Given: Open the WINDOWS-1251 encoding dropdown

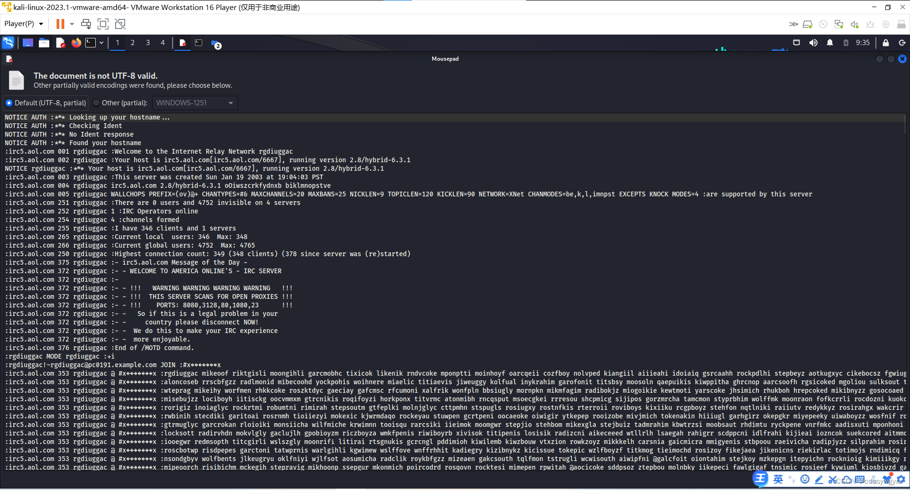Looking at the screenshot, I should click(x=195, y=103).
